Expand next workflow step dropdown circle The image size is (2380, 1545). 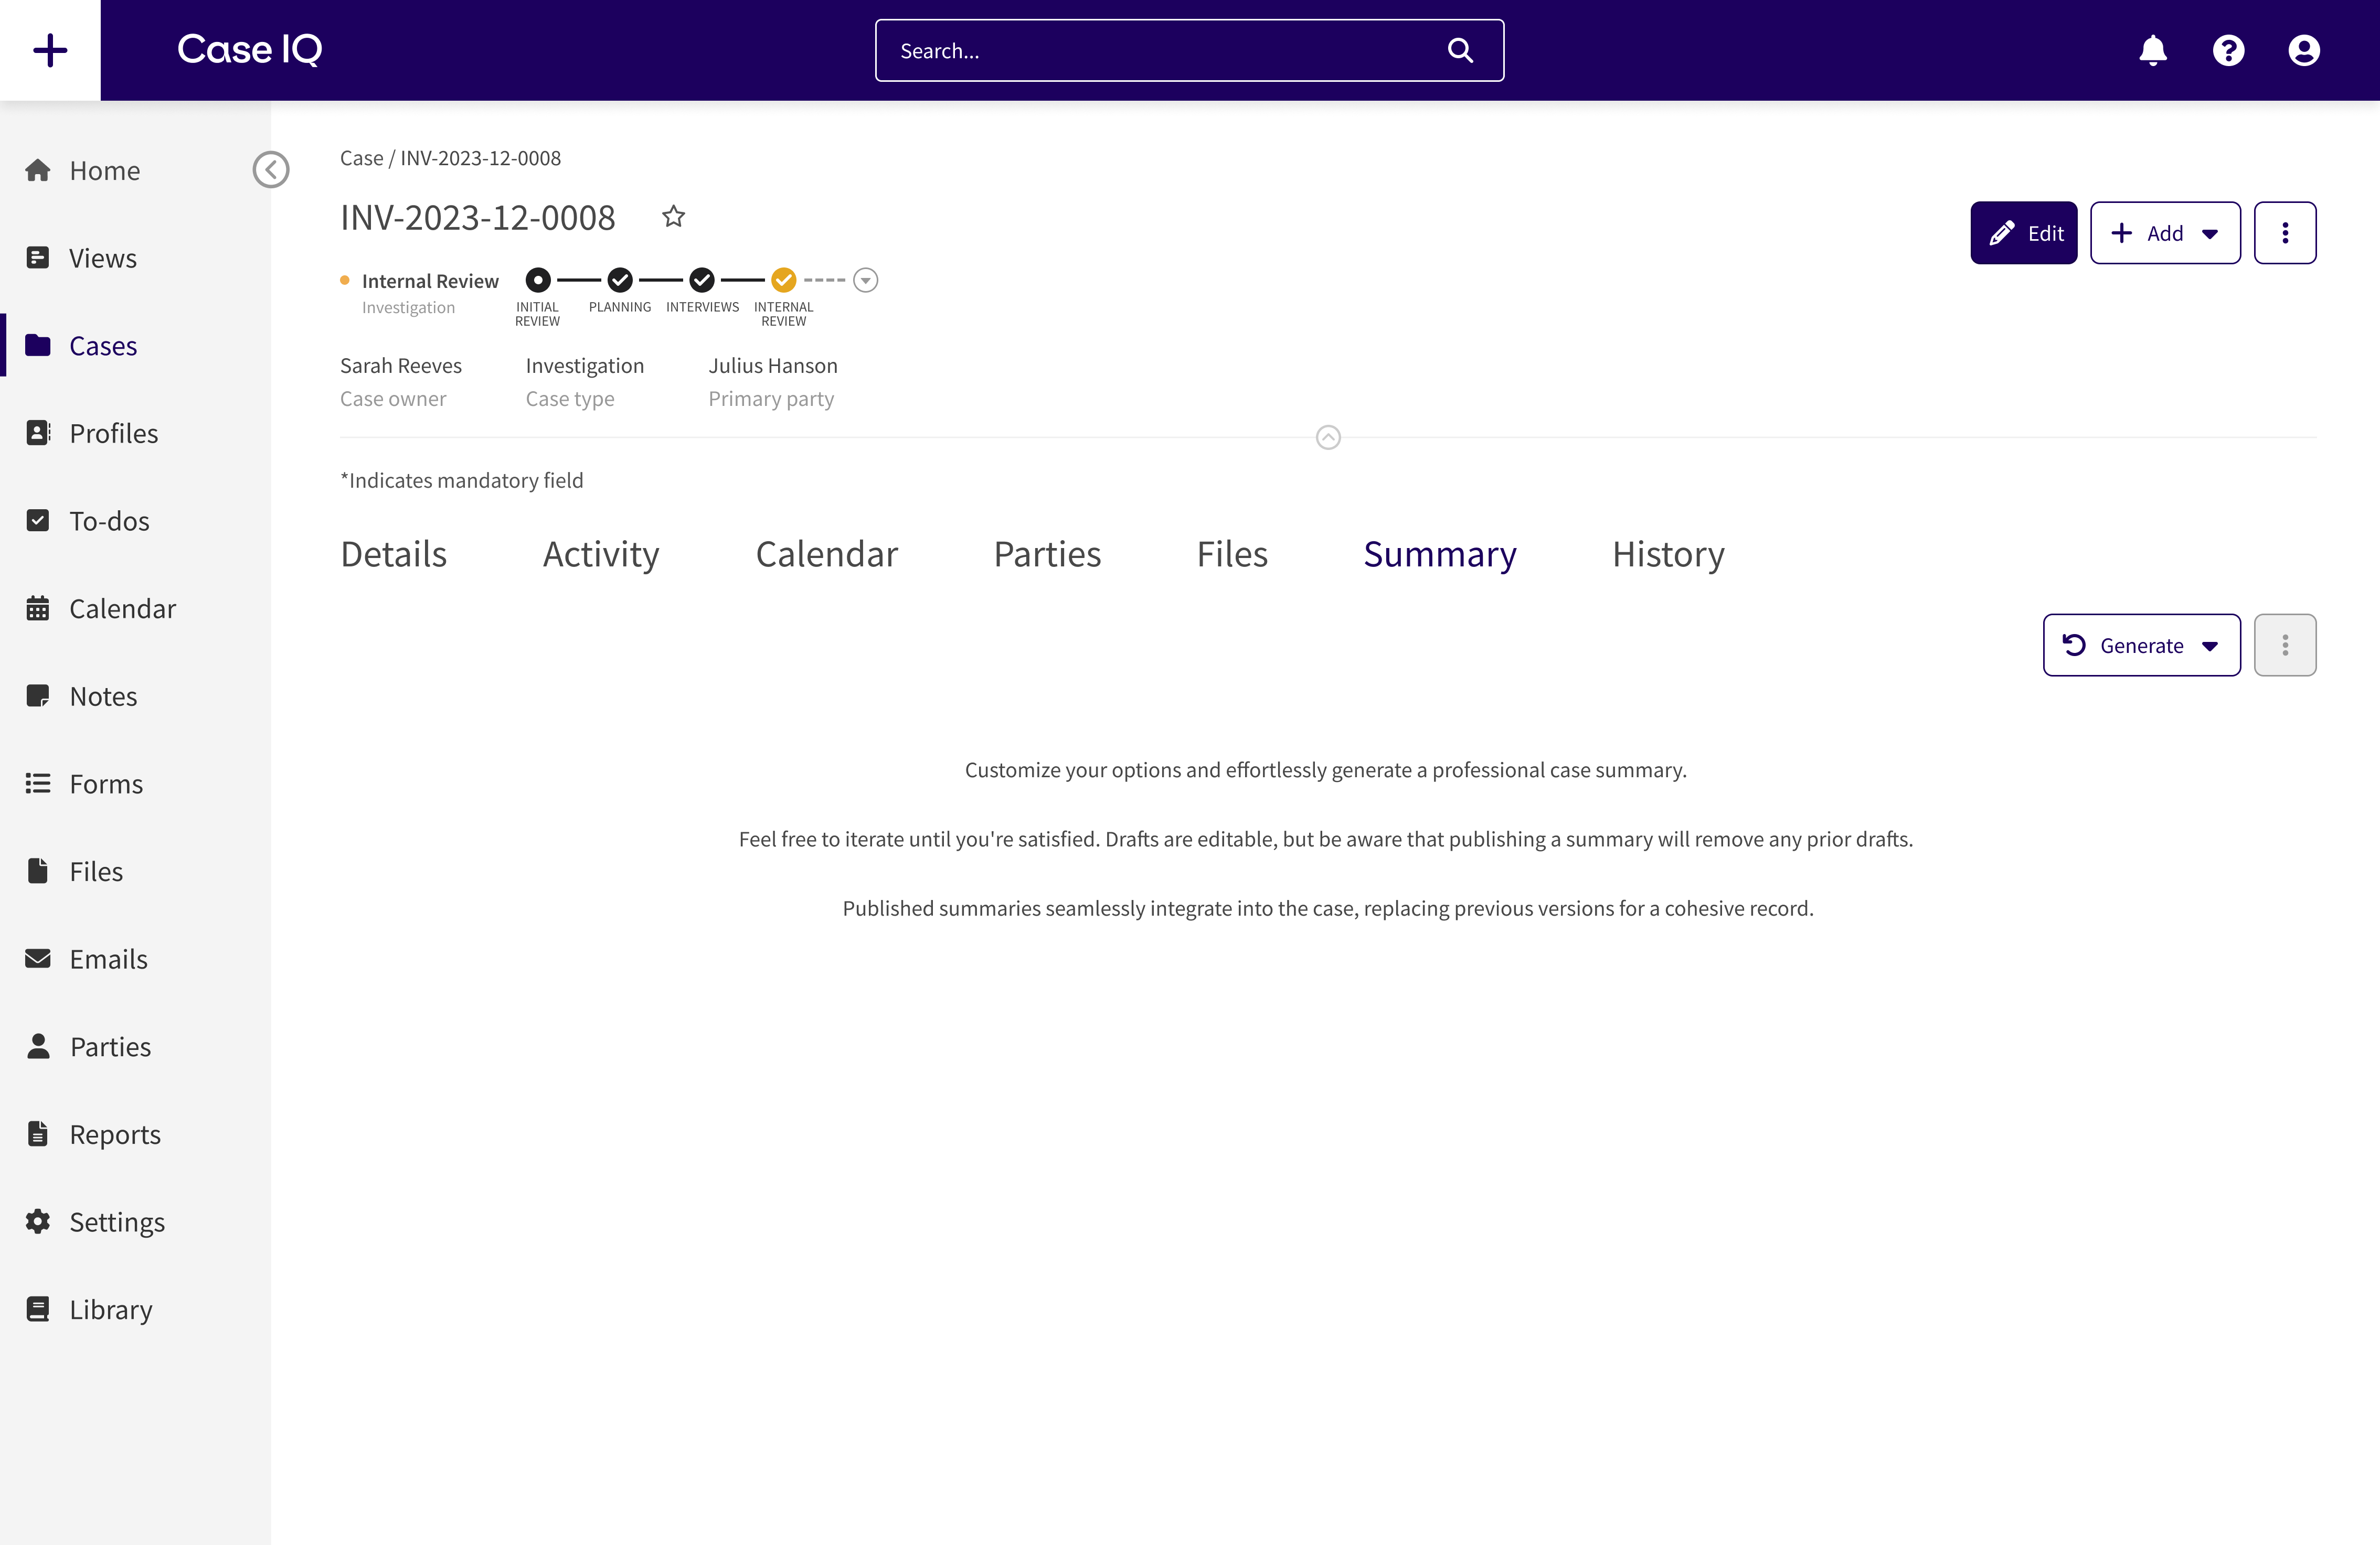coord(866,281)
